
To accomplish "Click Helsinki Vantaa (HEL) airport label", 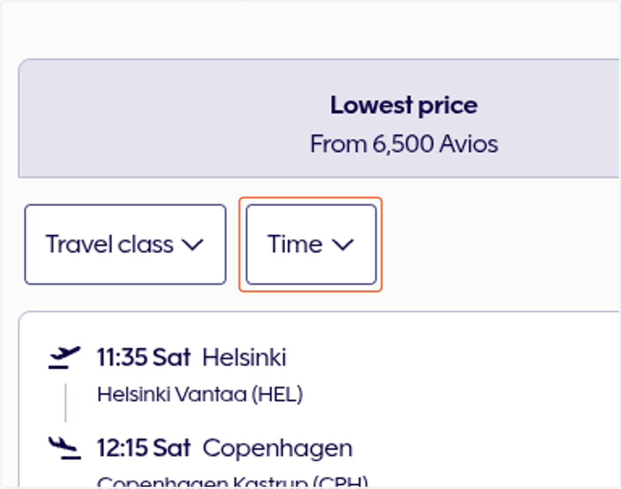I will pos(200,395).
